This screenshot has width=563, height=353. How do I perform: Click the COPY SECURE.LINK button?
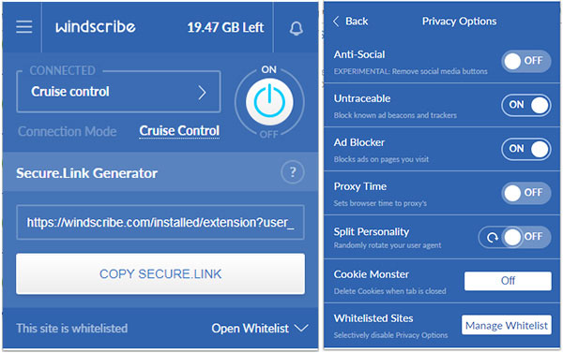coord(160,274)
